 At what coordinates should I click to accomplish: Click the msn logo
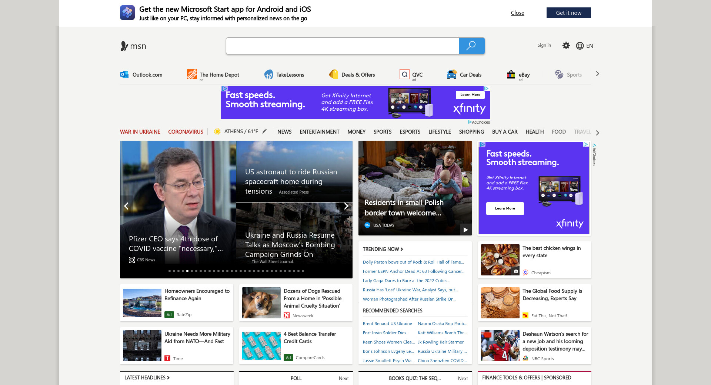(x=133, y=46)
